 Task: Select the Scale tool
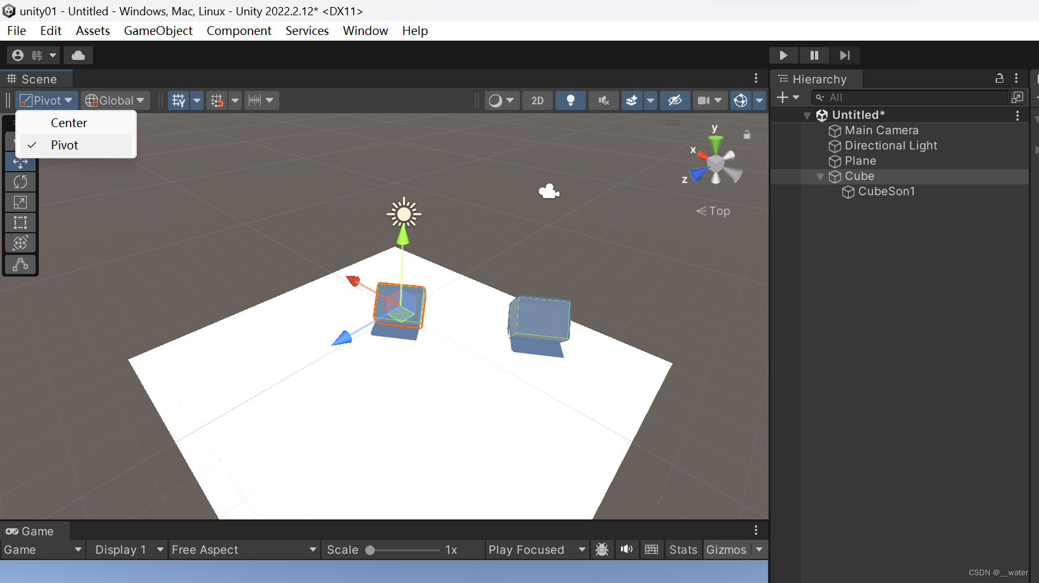(20, 202)
